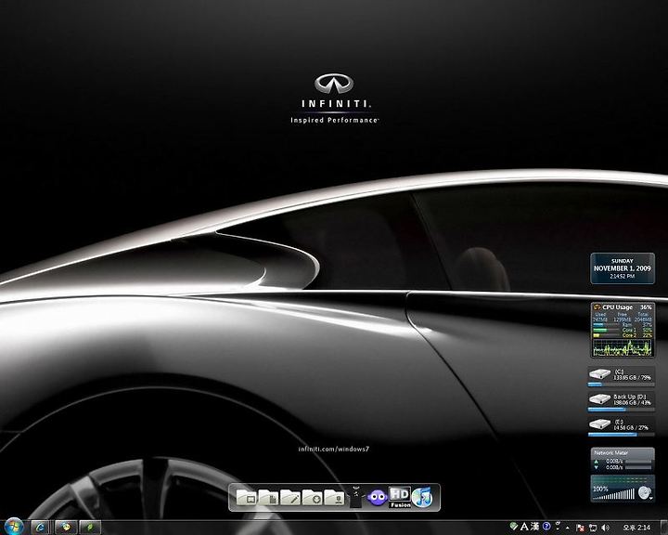Click the CPU Usage gadget header
This screenshot has height=535, width=668.
623,307
